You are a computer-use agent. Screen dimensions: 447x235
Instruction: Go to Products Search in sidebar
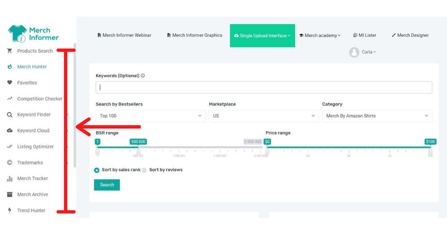point(35,51)
